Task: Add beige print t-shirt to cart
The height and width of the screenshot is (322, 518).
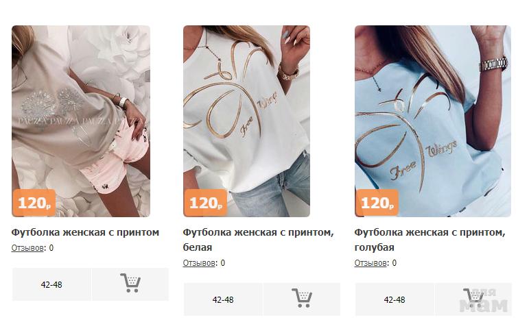Action: point(130,284)
